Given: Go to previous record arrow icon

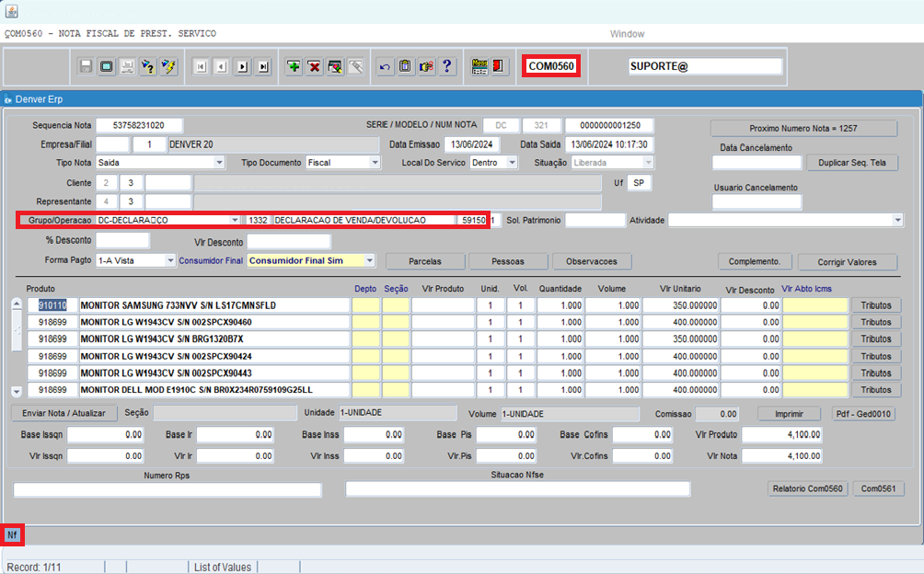Looking at the screenshot, I should pos(222,66).
